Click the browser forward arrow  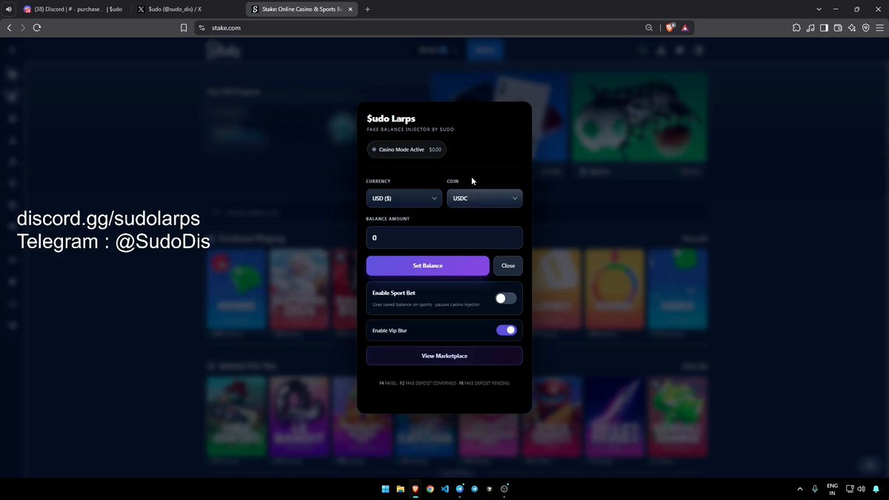pyautogui.click(x=23, y=27)
